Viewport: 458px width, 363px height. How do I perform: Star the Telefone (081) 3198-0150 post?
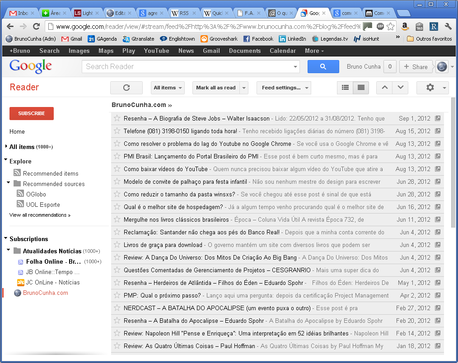tap(117, 131)
